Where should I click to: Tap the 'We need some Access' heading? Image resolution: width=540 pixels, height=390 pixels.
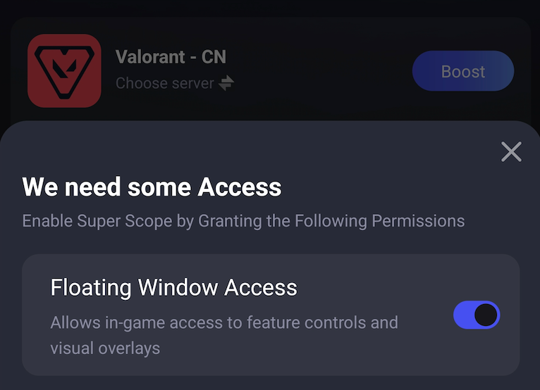coord(152,187)
